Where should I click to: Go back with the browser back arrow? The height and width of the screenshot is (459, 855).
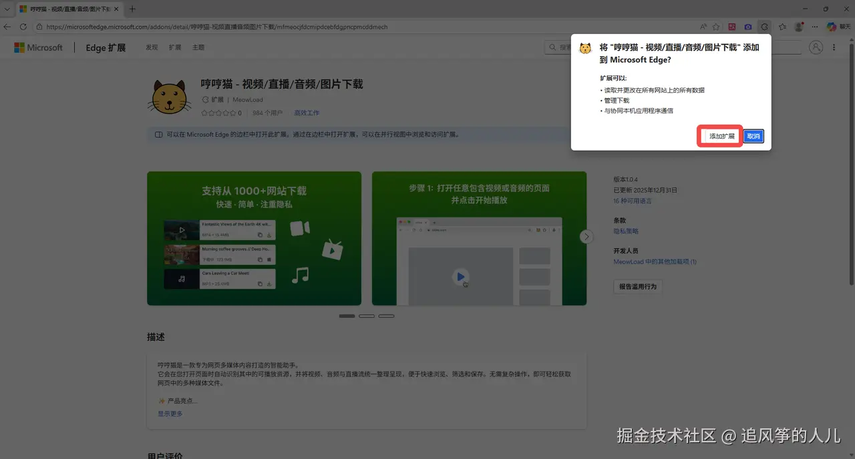click(x=7, y=27)
